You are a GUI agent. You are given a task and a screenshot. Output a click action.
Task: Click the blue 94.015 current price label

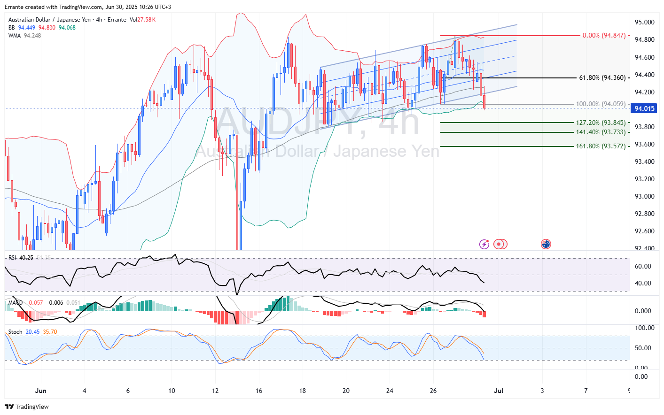[644, 108]
